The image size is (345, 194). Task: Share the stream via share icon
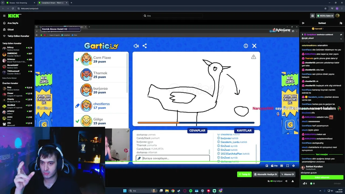click(x=286, y=181)
